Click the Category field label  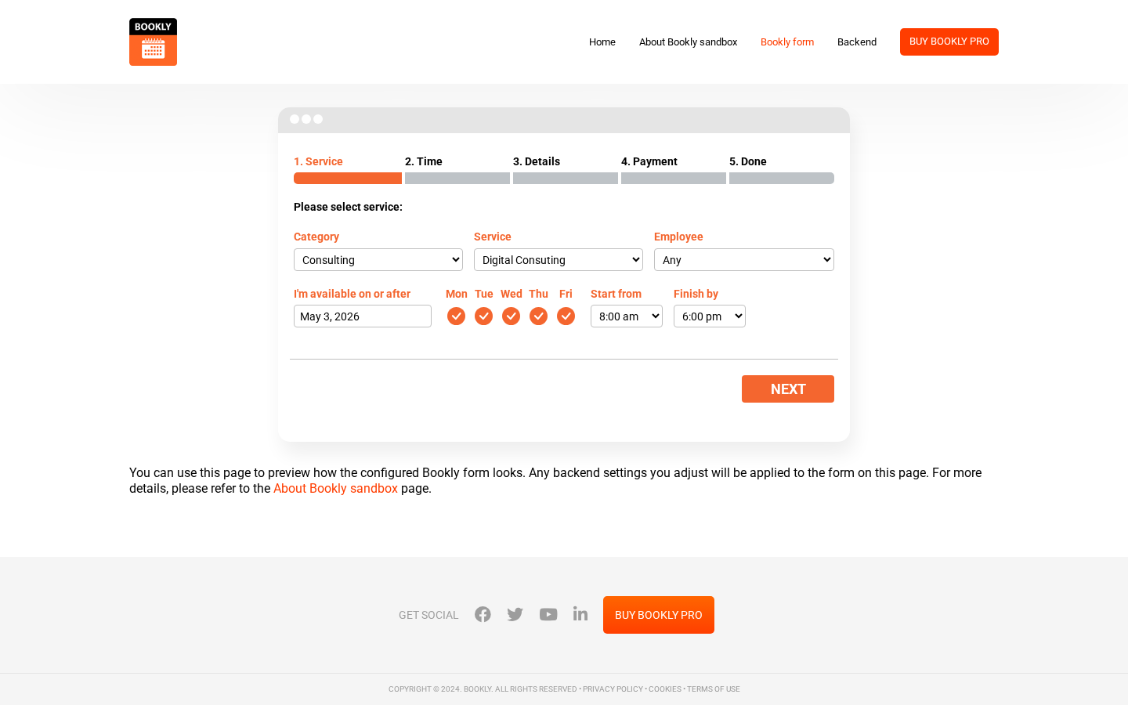pos(316,237)
